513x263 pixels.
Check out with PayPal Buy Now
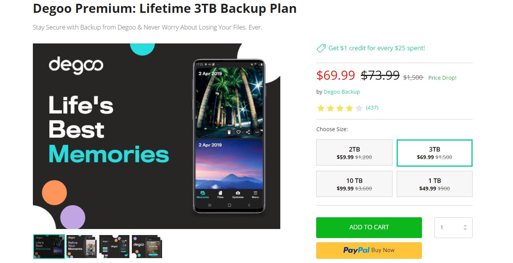(x=369, y=250)
